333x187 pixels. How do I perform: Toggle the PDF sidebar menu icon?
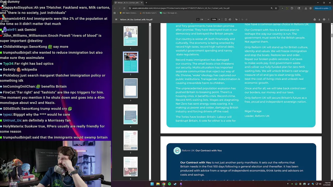pyautogui.click(x=116, y=19)
